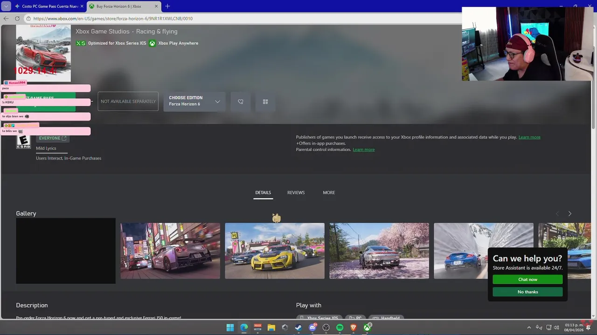This screenshot has height=335, width=597.
Task: Open a new browser tab with plus icon
Action: (167, 6)
